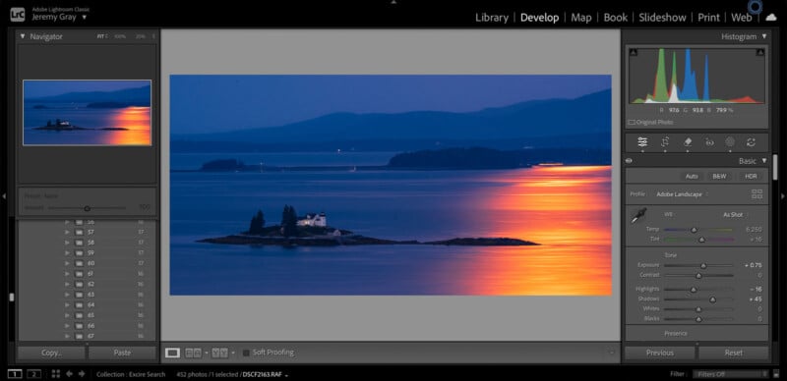Select the Healing eraser tool
This screenshot has width=787, height=381.
tap(688, 142)
